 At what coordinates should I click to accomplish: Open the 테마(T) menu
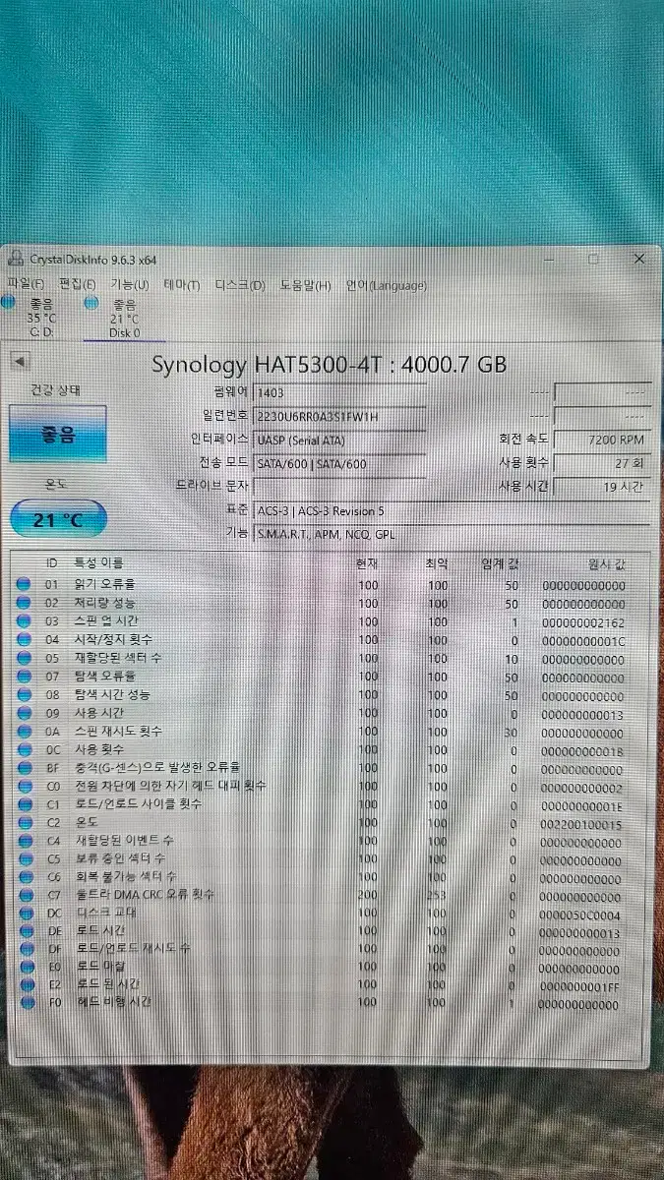pyautogui.click(x=181, y=285)
